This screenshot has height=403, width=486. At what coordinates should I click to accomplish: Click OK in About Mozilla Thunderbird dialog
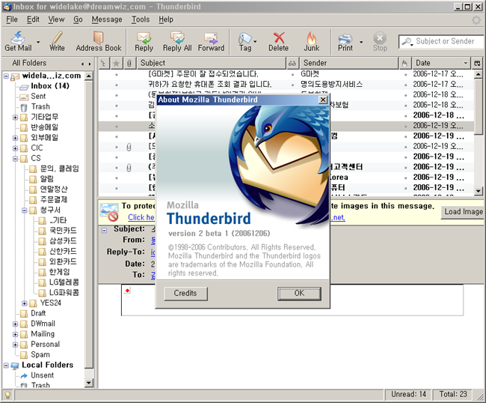[299, 293]
